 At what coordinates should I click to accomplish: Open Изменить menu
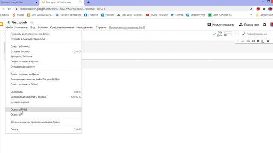click(x=22, y=28)
